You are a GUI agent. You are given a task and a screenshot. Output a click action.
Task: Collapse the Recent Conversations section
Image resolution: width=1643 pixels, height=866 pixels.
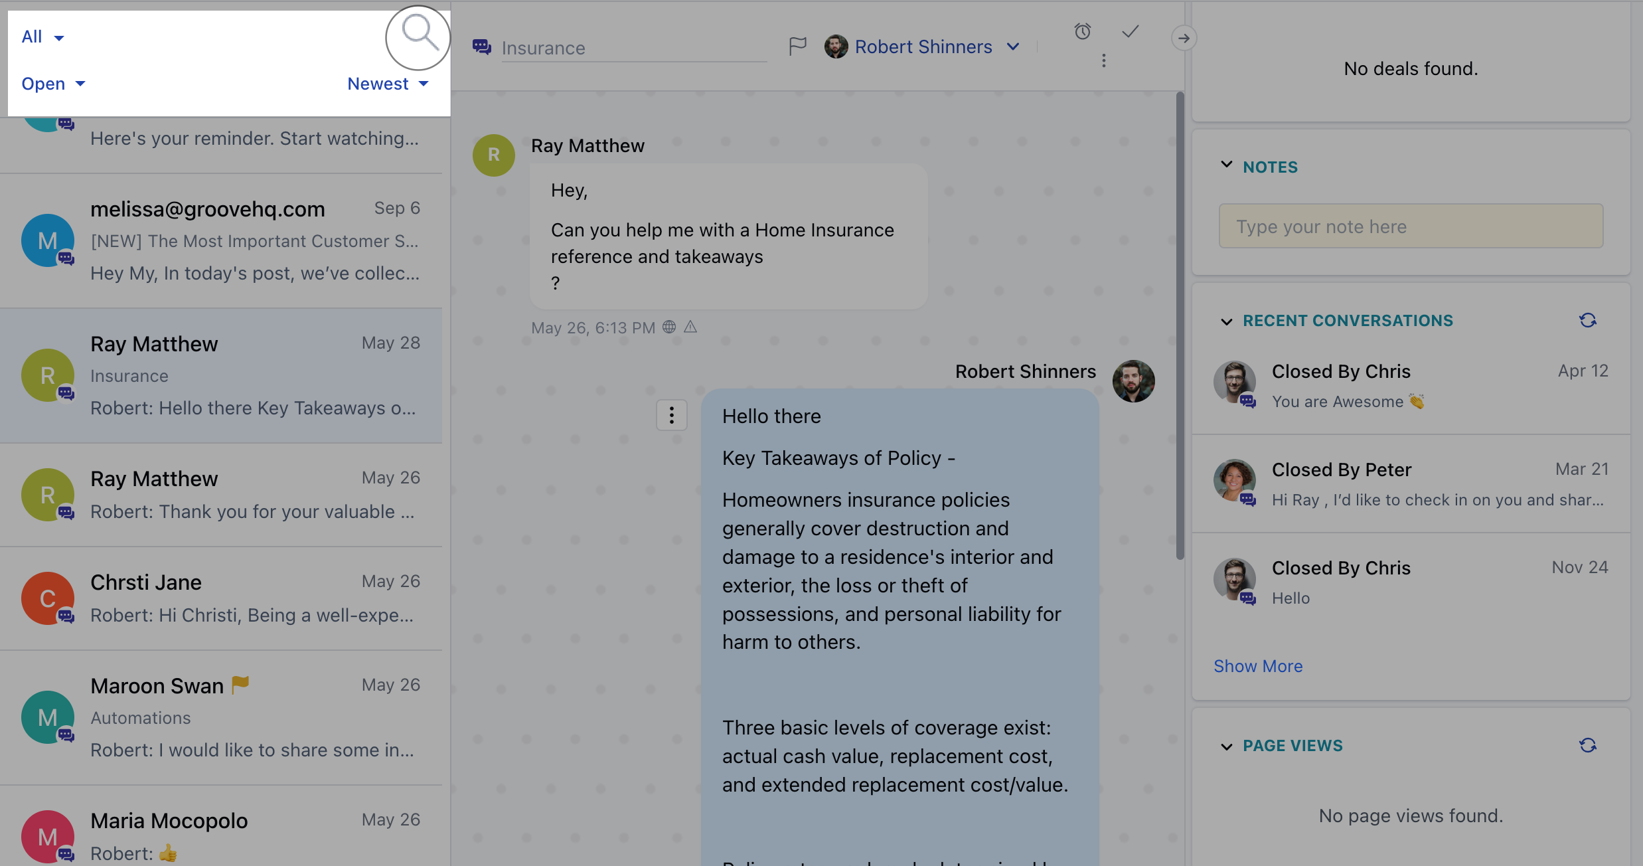[x=1226, y=321]
